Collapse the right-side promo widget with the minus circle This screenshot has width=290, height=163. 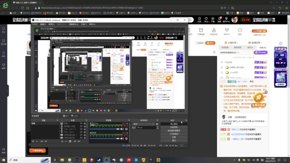click(281, 43)
